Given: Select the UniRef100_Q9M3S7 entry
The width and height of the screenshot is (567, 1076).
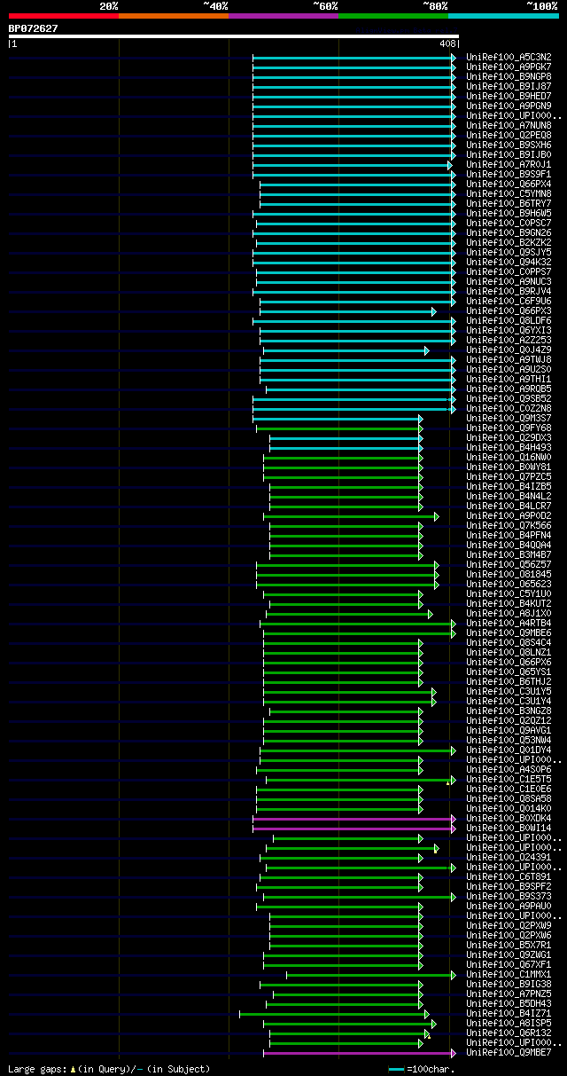Looking at the screenshot, I should 509,418.
